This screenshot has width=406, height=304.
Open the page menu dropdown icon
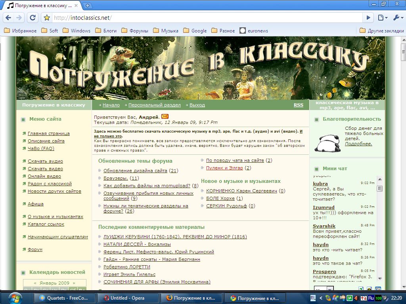point(383,17)
